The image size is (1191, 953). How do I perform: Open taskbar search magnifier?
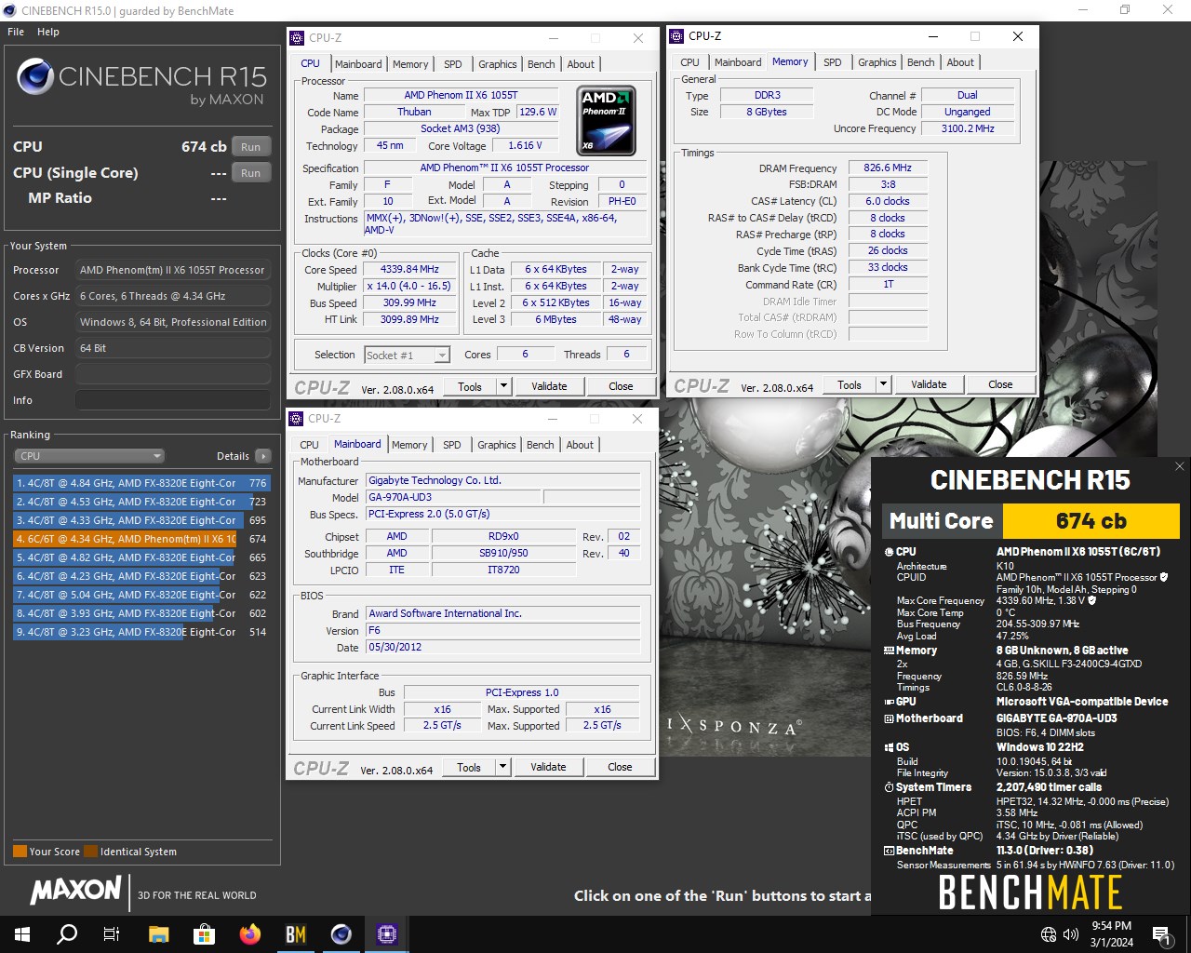(x=67, y=934)
